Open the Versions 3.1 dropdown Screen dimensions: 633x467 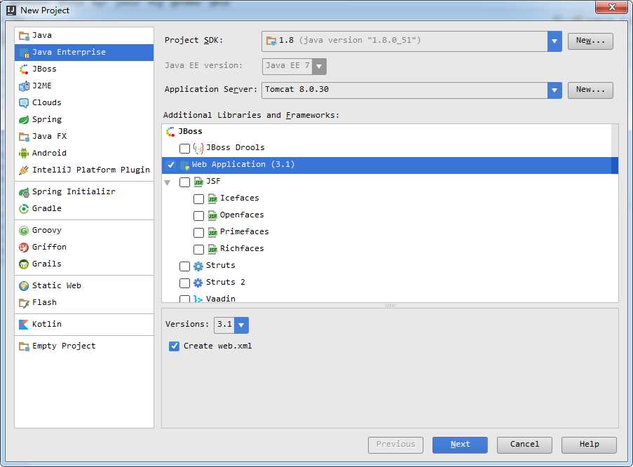point(241,325)
